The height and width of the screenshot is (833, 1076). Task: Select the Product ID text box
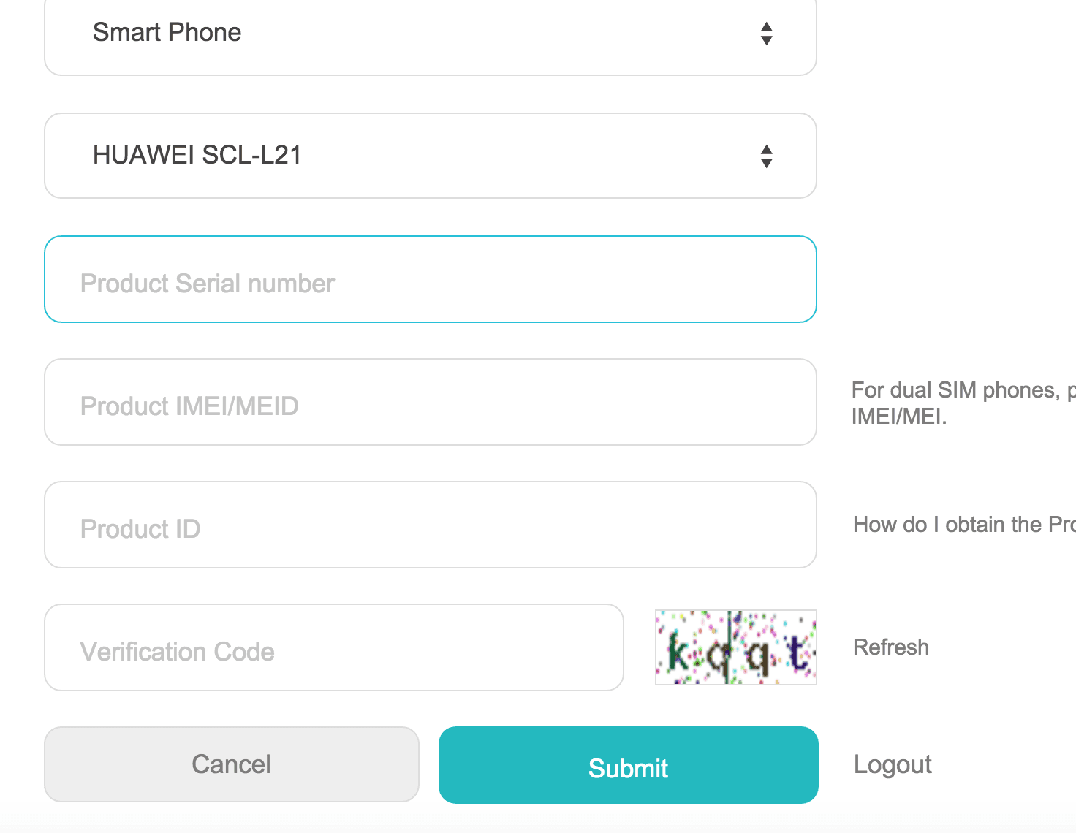(430, 525)
